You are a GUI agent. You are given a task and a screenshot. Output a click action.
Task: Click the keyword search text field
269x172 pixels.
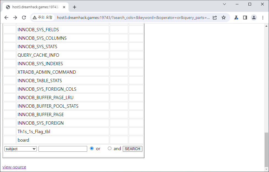(63, 149)
